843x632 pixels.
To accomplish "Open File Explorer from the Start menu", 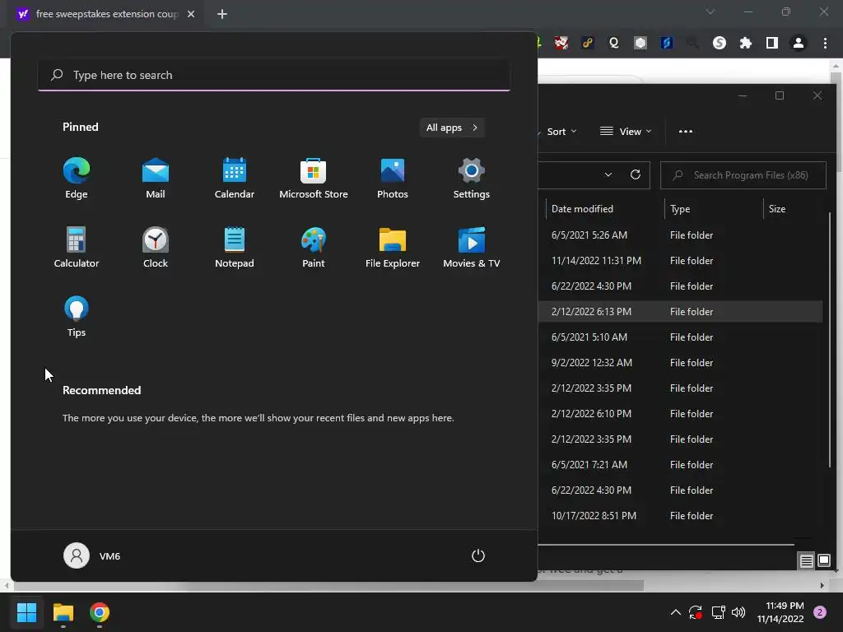I will coord(393,247).
